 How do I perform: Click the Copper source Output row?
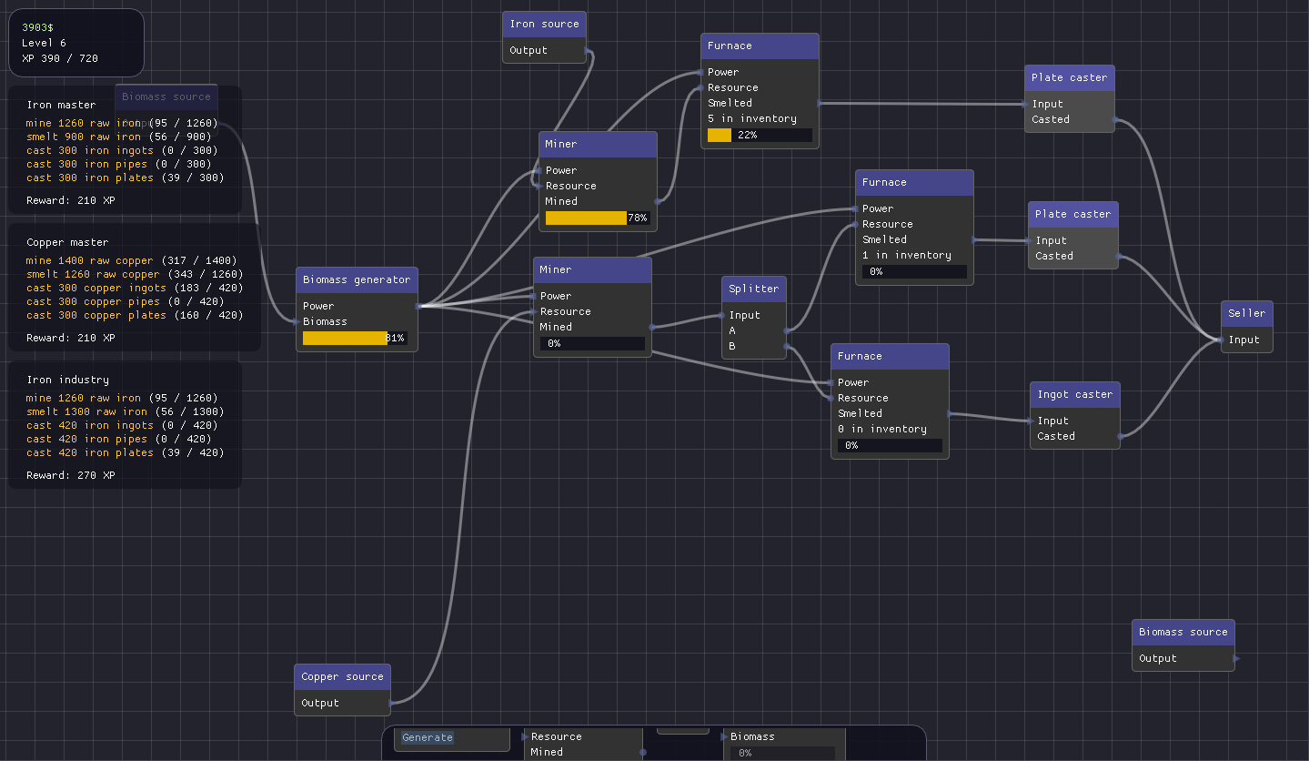[x=342, y=703]
